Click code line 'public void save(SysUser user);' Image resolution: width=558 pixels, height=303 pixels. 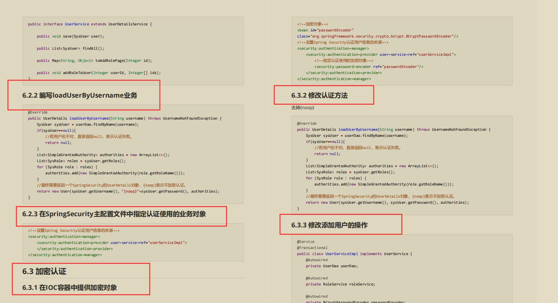coord(70,36)
